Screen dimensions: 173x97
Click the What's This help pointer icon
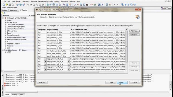coord(134,5)
